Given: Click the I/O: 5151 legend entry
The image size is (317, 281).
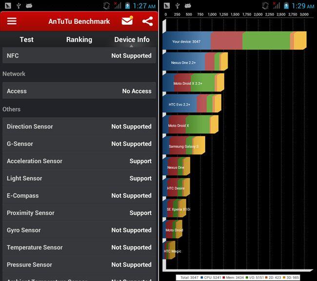Looking at the screenshot, I should [255, 278].
